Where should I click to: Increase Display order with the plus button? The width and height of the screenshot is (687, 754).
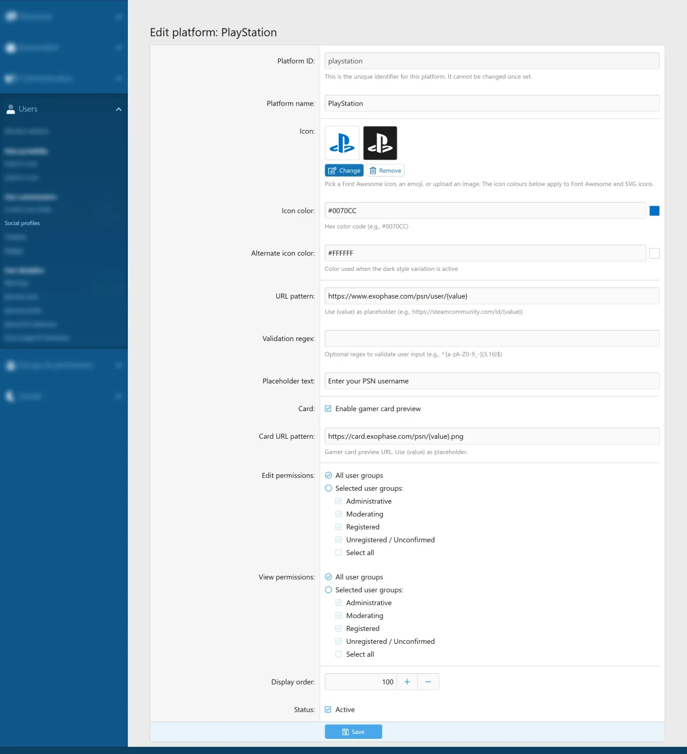[407, 682]
